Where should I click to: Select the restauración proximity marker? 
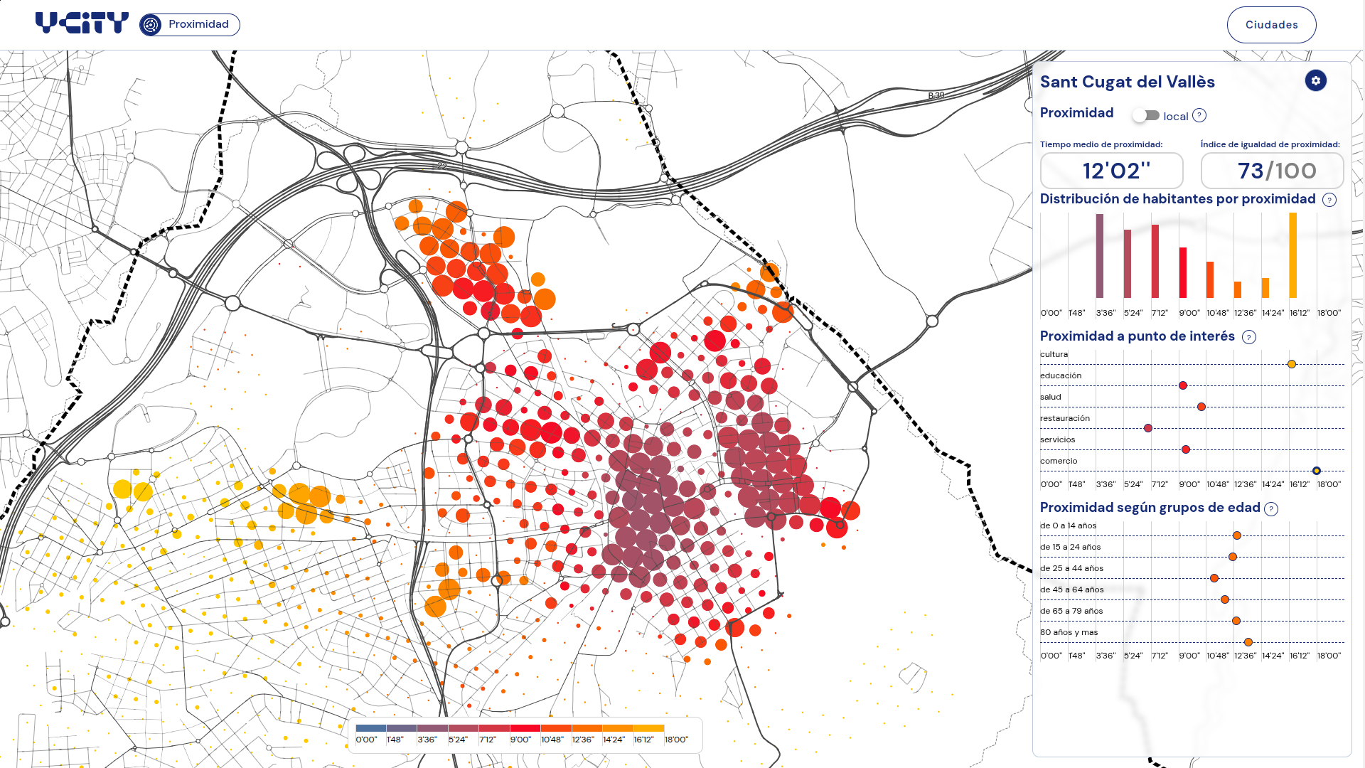click(1147, 428)
